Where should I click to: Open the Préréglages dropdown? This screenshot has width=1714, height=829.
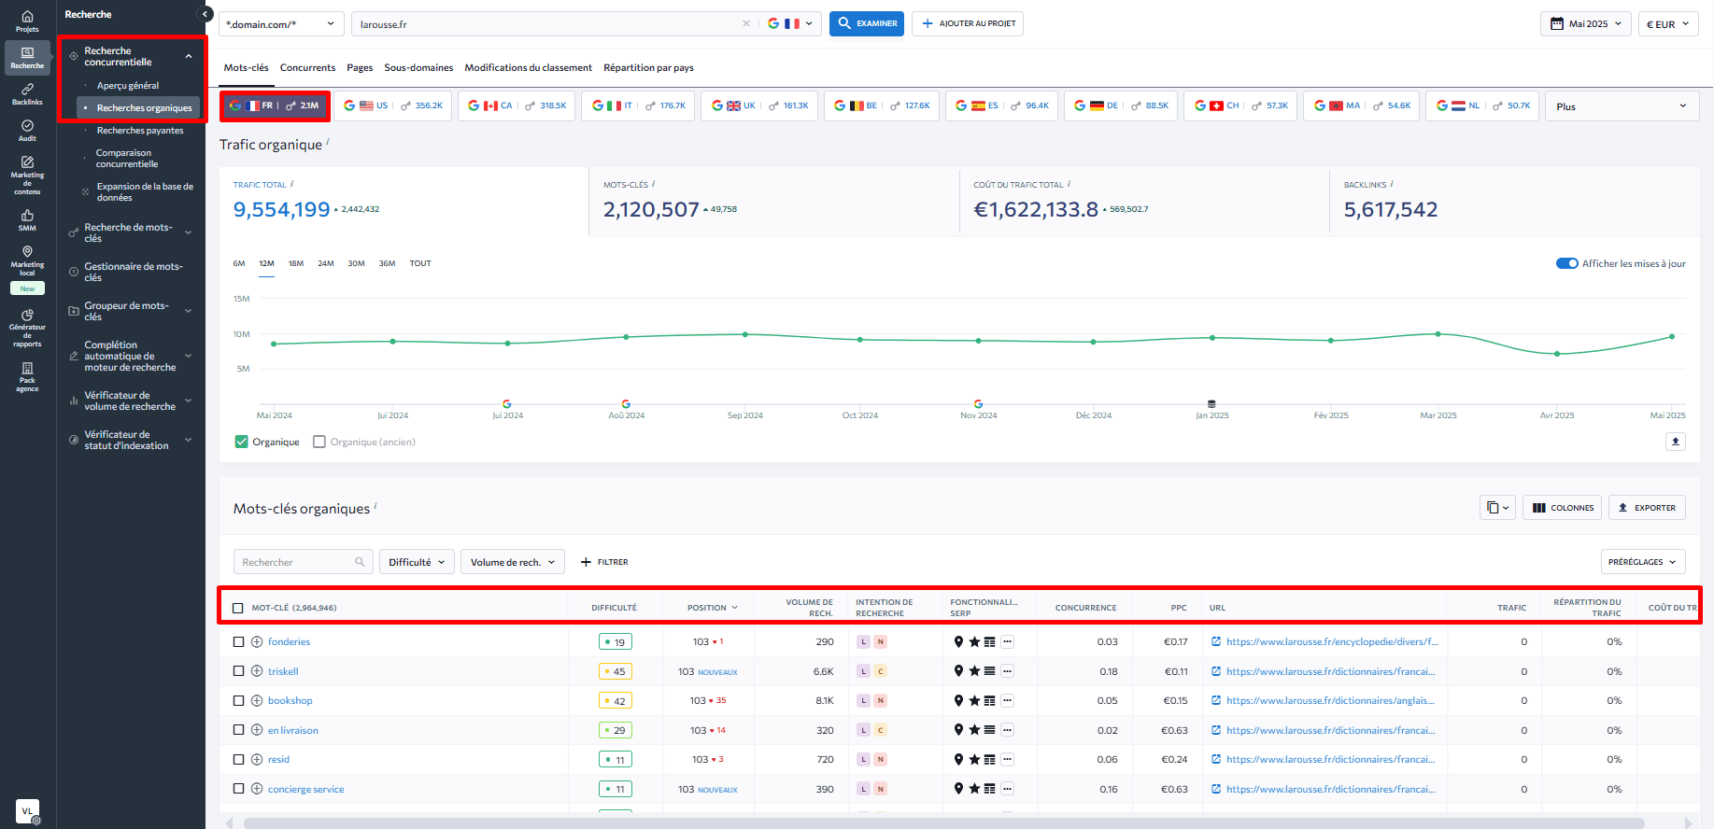[1643, 562]
